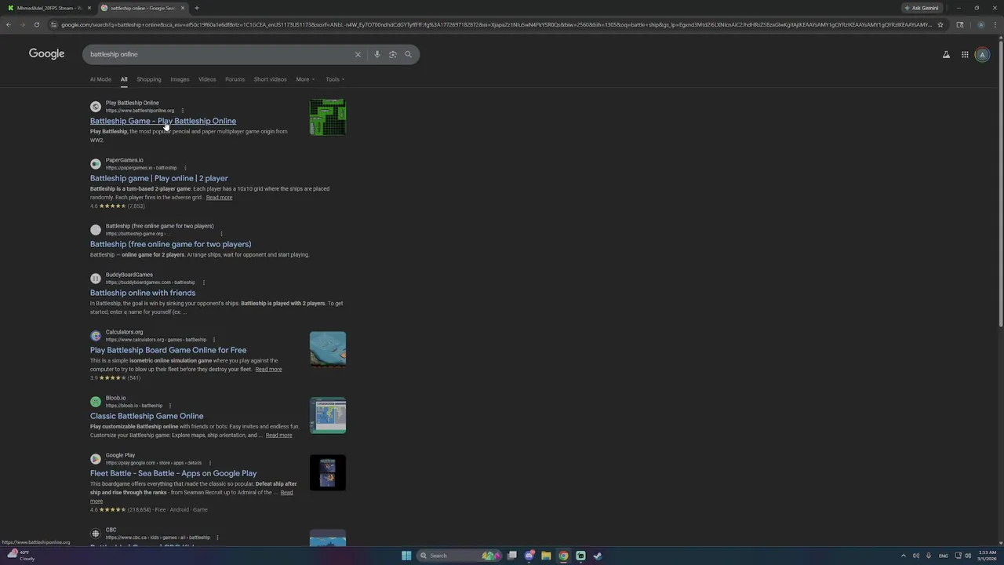Open Search Labs flask icon
The image size is (1004, 565).
point(946,54)
